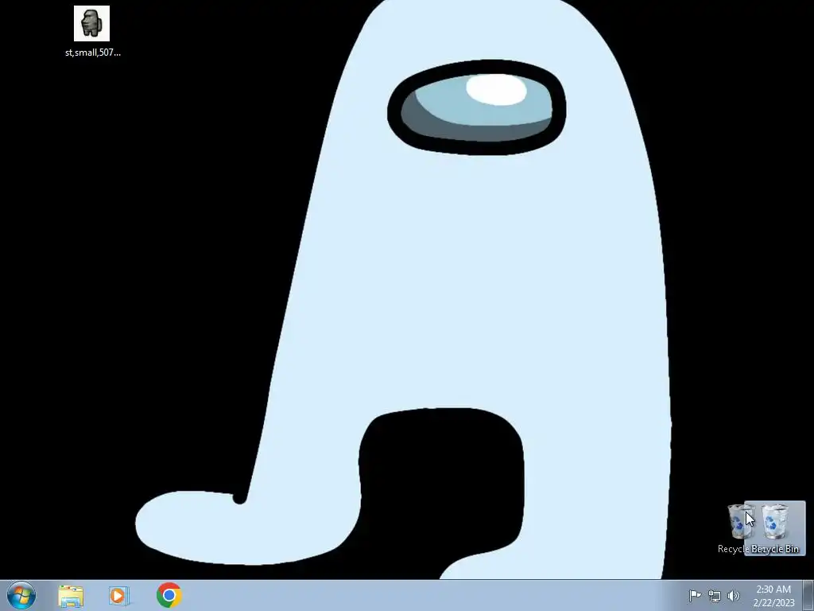Click the Show Desktop button strip
Viewport: 814px width, 611px height.
(x=808, y=595)
